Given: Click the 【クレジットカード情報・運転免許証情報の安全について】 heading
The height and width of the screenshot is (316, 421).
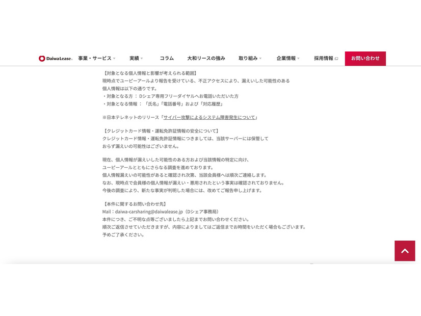Looking at the screenshot, I should pos(161,131).
